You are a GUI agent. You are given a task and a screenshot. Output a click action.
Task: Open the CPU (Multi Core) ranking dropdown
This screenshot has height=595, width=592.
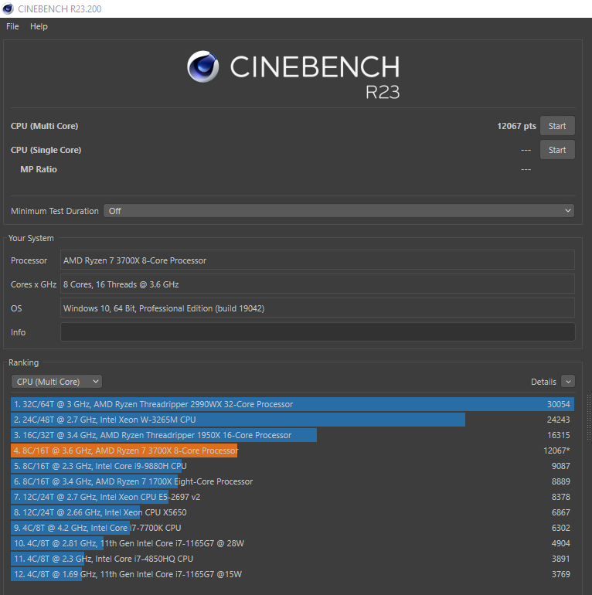pyautogui.click(x=57, y=382)
